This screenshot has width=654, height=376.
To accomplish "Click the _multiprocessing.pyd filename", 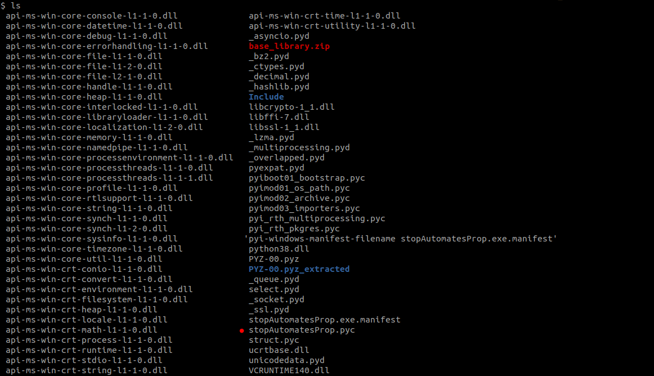I will tap(299, 147).
